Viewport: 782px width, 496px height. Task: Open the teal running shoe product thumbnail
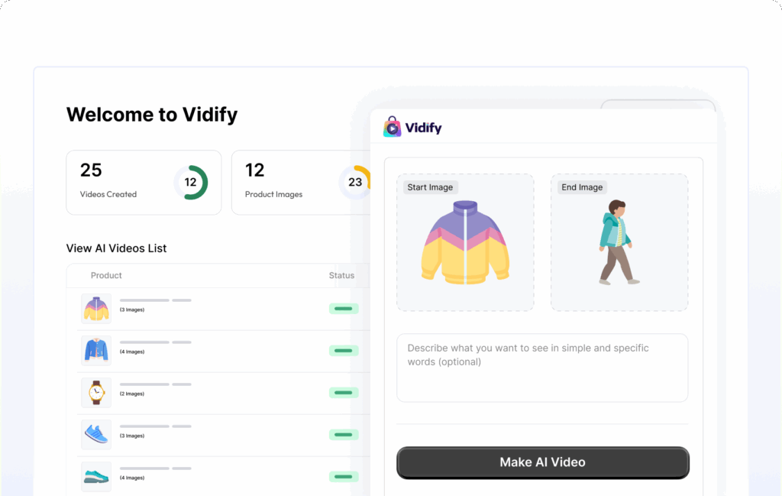coord(96,477)
